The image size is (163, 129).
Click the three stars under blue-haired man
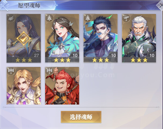click(100, 60)
